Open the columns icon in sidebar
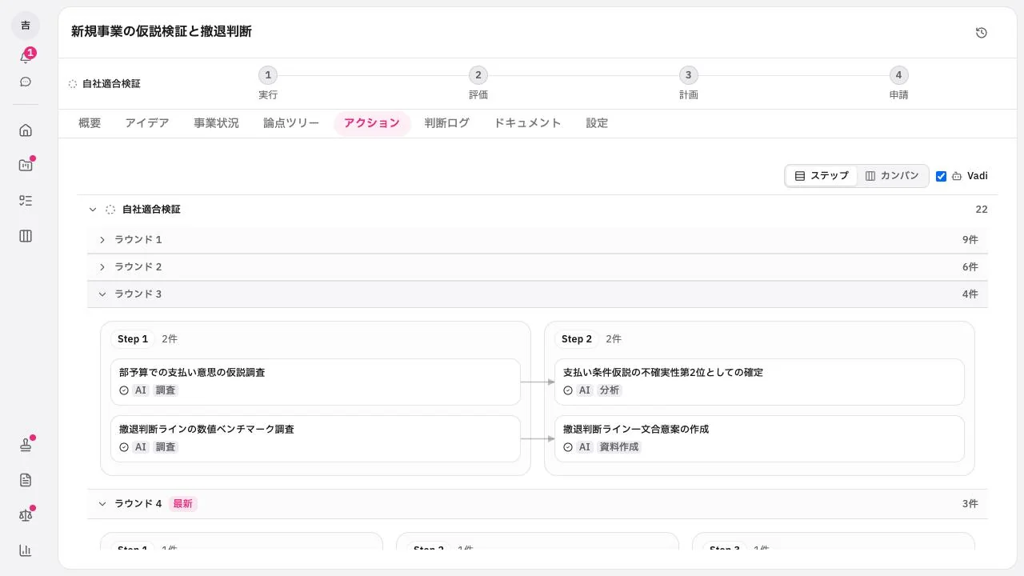The width and height of the screenshot is (1024, 576). pos(26,236)
